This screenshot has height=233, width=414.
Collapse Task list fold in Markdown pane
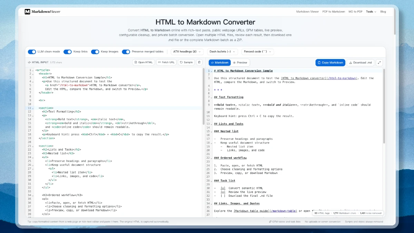tap(211, 181)
